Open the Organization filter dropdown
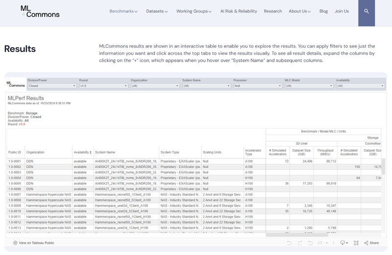The height and width of the screenshot is (255, 392). 155,86
